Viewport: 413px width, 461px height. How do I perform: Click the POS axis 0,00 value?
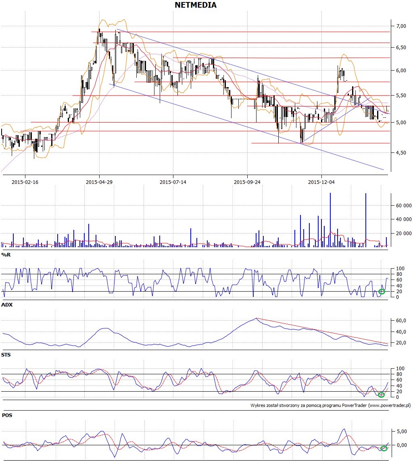pyautogui.click(x=402, y=445)
